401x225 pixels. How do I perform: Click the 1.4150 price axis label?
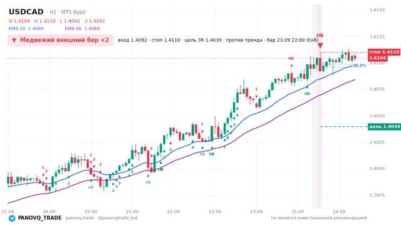tap(377, 10)
